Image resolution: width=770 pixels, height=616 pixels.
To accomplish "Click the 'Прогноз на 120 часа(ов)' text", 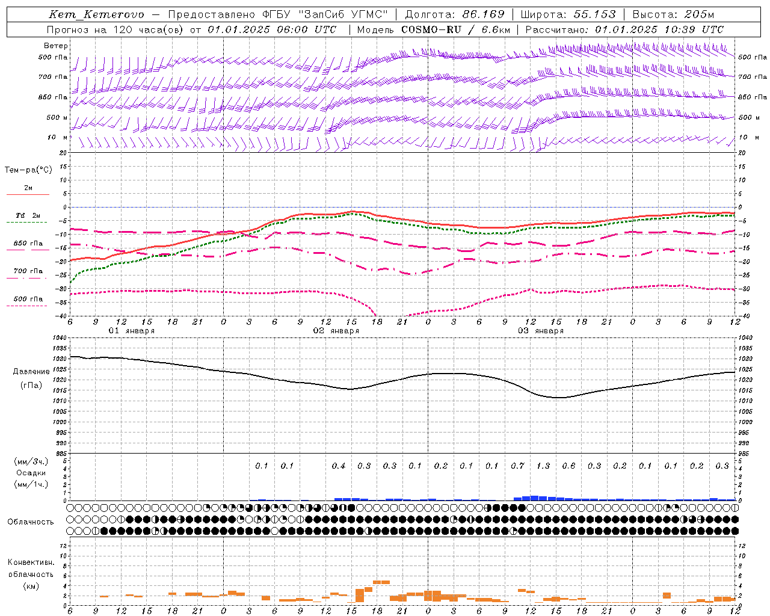I will 115,29.
